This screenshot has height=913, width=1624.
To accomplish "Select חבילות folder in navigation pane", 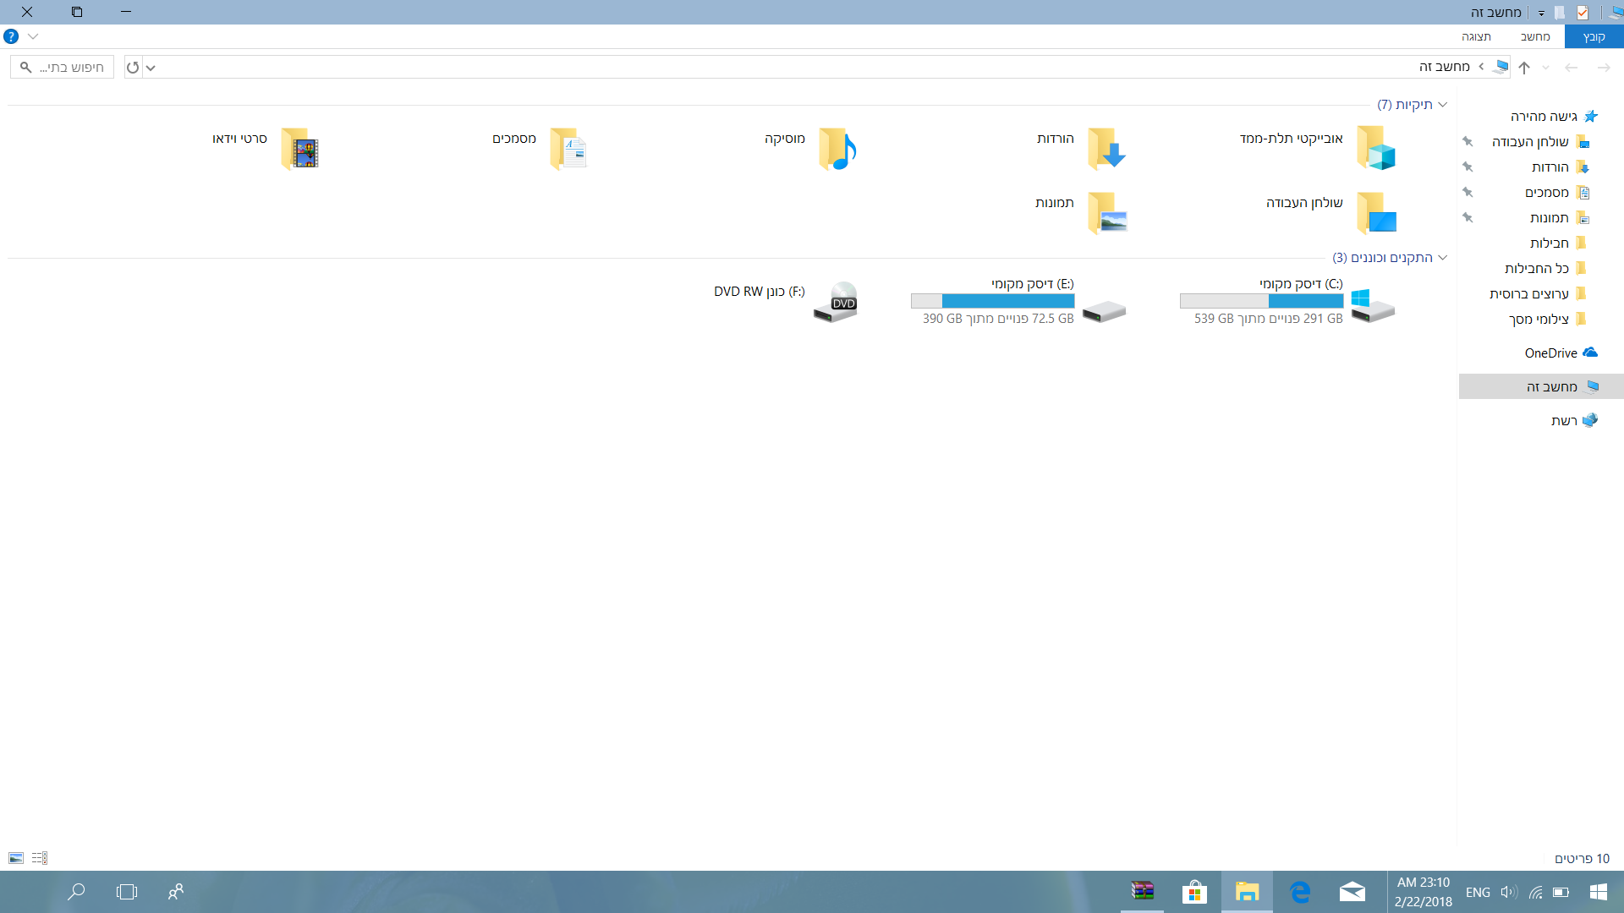I will pos(1560,243).
